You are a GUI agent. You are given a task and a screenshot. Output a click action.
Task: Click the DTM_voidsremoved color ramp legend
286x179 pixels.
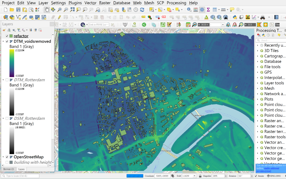coord(12,63)
